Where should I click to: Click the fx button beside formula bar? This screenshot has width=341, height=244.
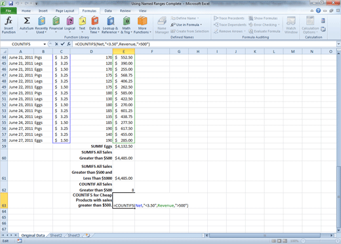pyautogui.click(x=69, y=44)
